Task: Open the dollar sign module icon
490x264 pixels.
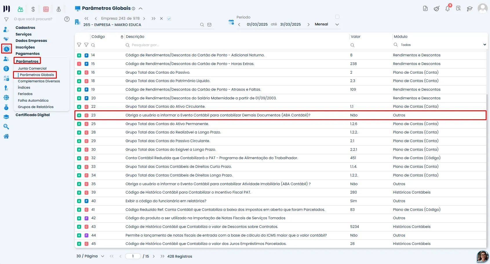Action: pos(33,9)
